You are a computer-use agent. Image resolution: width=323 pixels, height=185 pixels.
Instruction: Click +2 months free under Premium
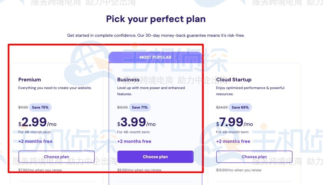(35, 141)
